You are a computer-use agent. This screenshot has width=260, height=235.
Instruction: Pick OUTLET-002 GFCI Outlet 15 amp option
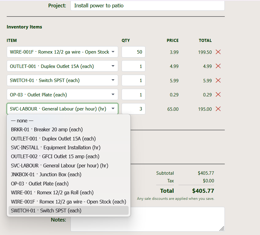pyautogui.click(x=69, y=157)
